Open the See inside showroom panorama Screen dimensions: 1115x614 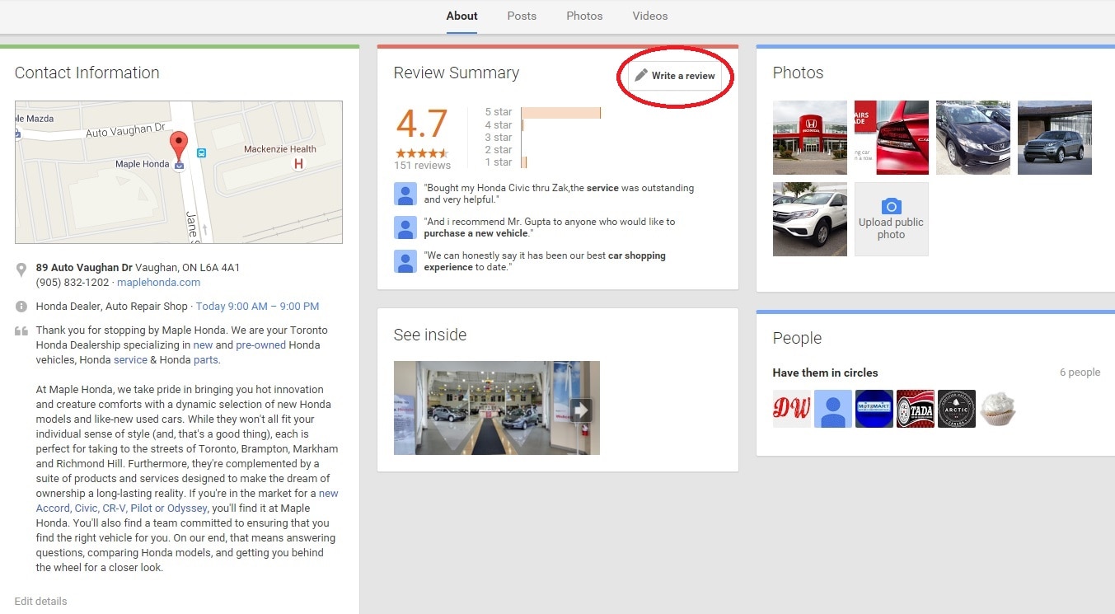[497, 408]
